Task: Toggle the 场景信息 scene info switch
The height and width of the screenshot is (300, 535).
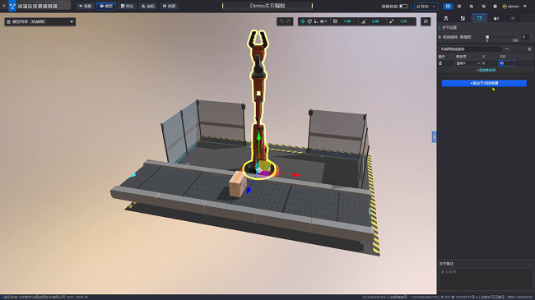Action: [403, 6]
